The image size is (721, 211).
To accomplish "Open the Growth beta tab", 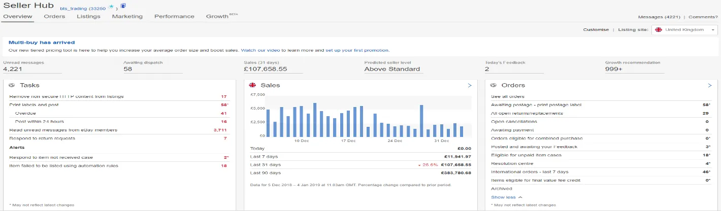I will click(x=222, y=16).
